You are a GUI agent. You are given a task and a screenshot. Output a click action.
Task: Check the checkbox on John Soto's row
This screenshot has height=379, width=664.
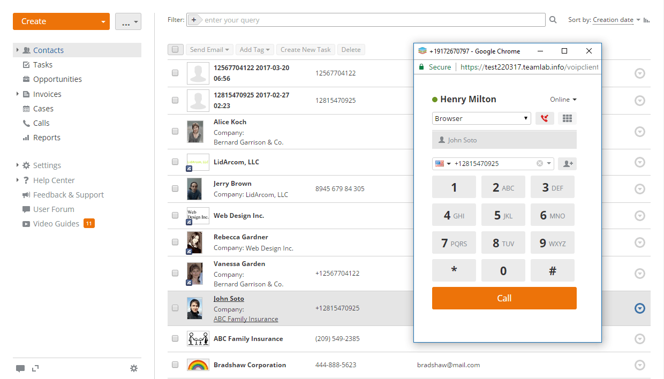[x=175, y=308]
